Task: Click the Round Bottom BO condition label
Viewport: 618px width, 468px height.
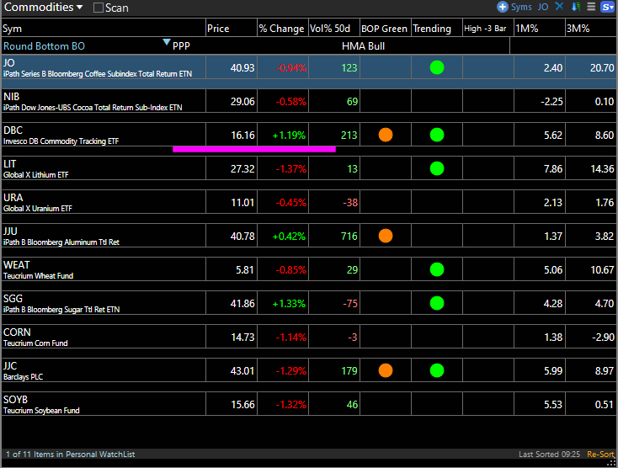Action: pos(44,46)
